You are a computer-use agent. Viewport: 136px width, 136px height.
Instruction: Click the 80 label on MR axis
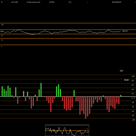tap(133, 81)
